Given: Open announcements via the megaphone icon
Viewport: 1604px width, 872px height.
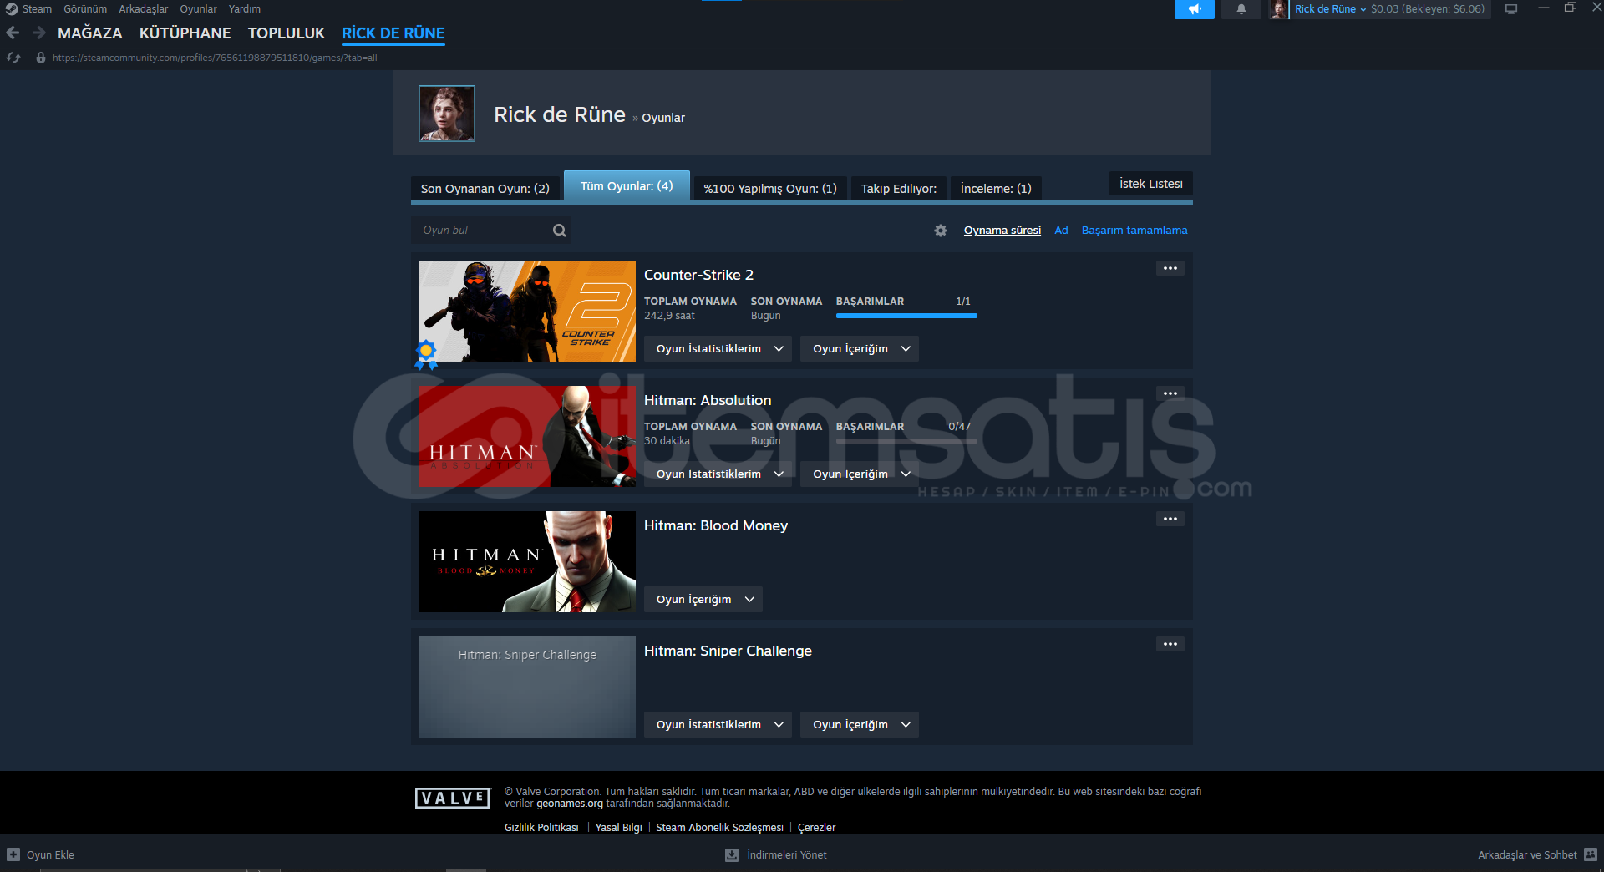Looking at the screenshot, I should coord(1195,9).
